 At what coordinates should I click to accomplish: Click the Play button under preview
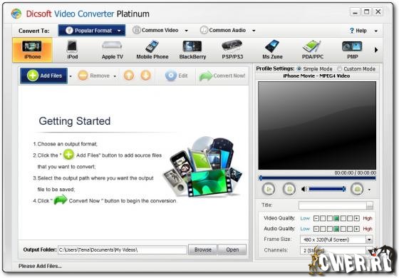[269, 189]
